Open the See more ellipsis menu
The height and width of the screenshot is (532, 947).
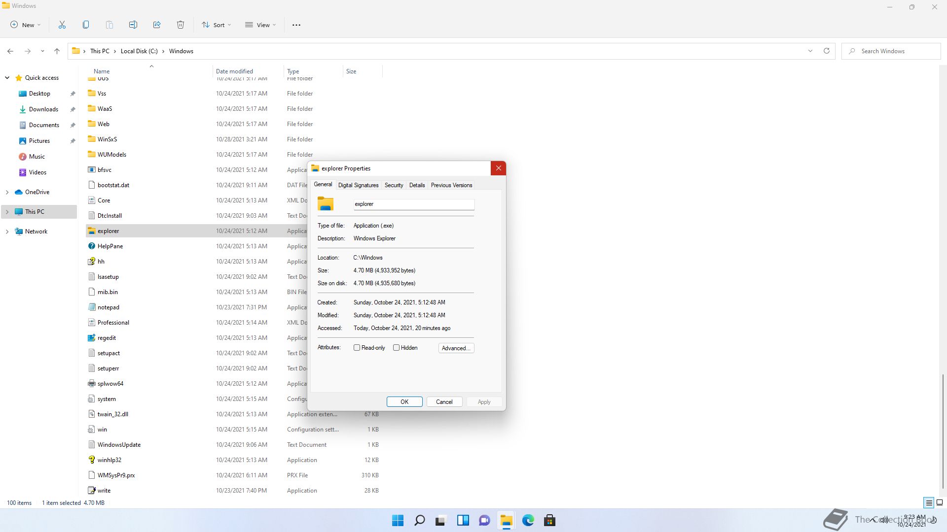coord(296,25)
